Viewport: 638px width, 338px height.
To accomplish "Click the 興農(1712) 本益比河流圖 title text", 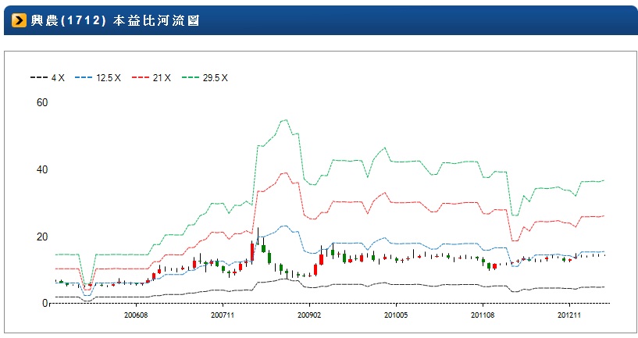I will coord(115,20).
